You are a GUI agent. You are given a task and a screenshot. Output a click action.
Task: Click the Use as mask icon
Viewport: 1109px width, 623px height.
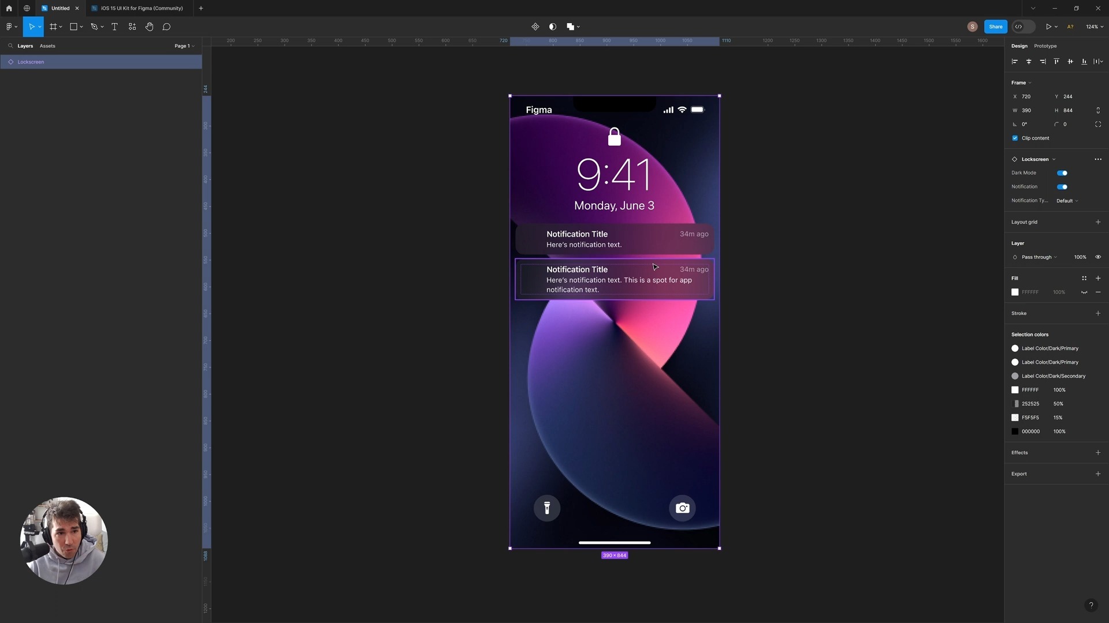(553, 27)
